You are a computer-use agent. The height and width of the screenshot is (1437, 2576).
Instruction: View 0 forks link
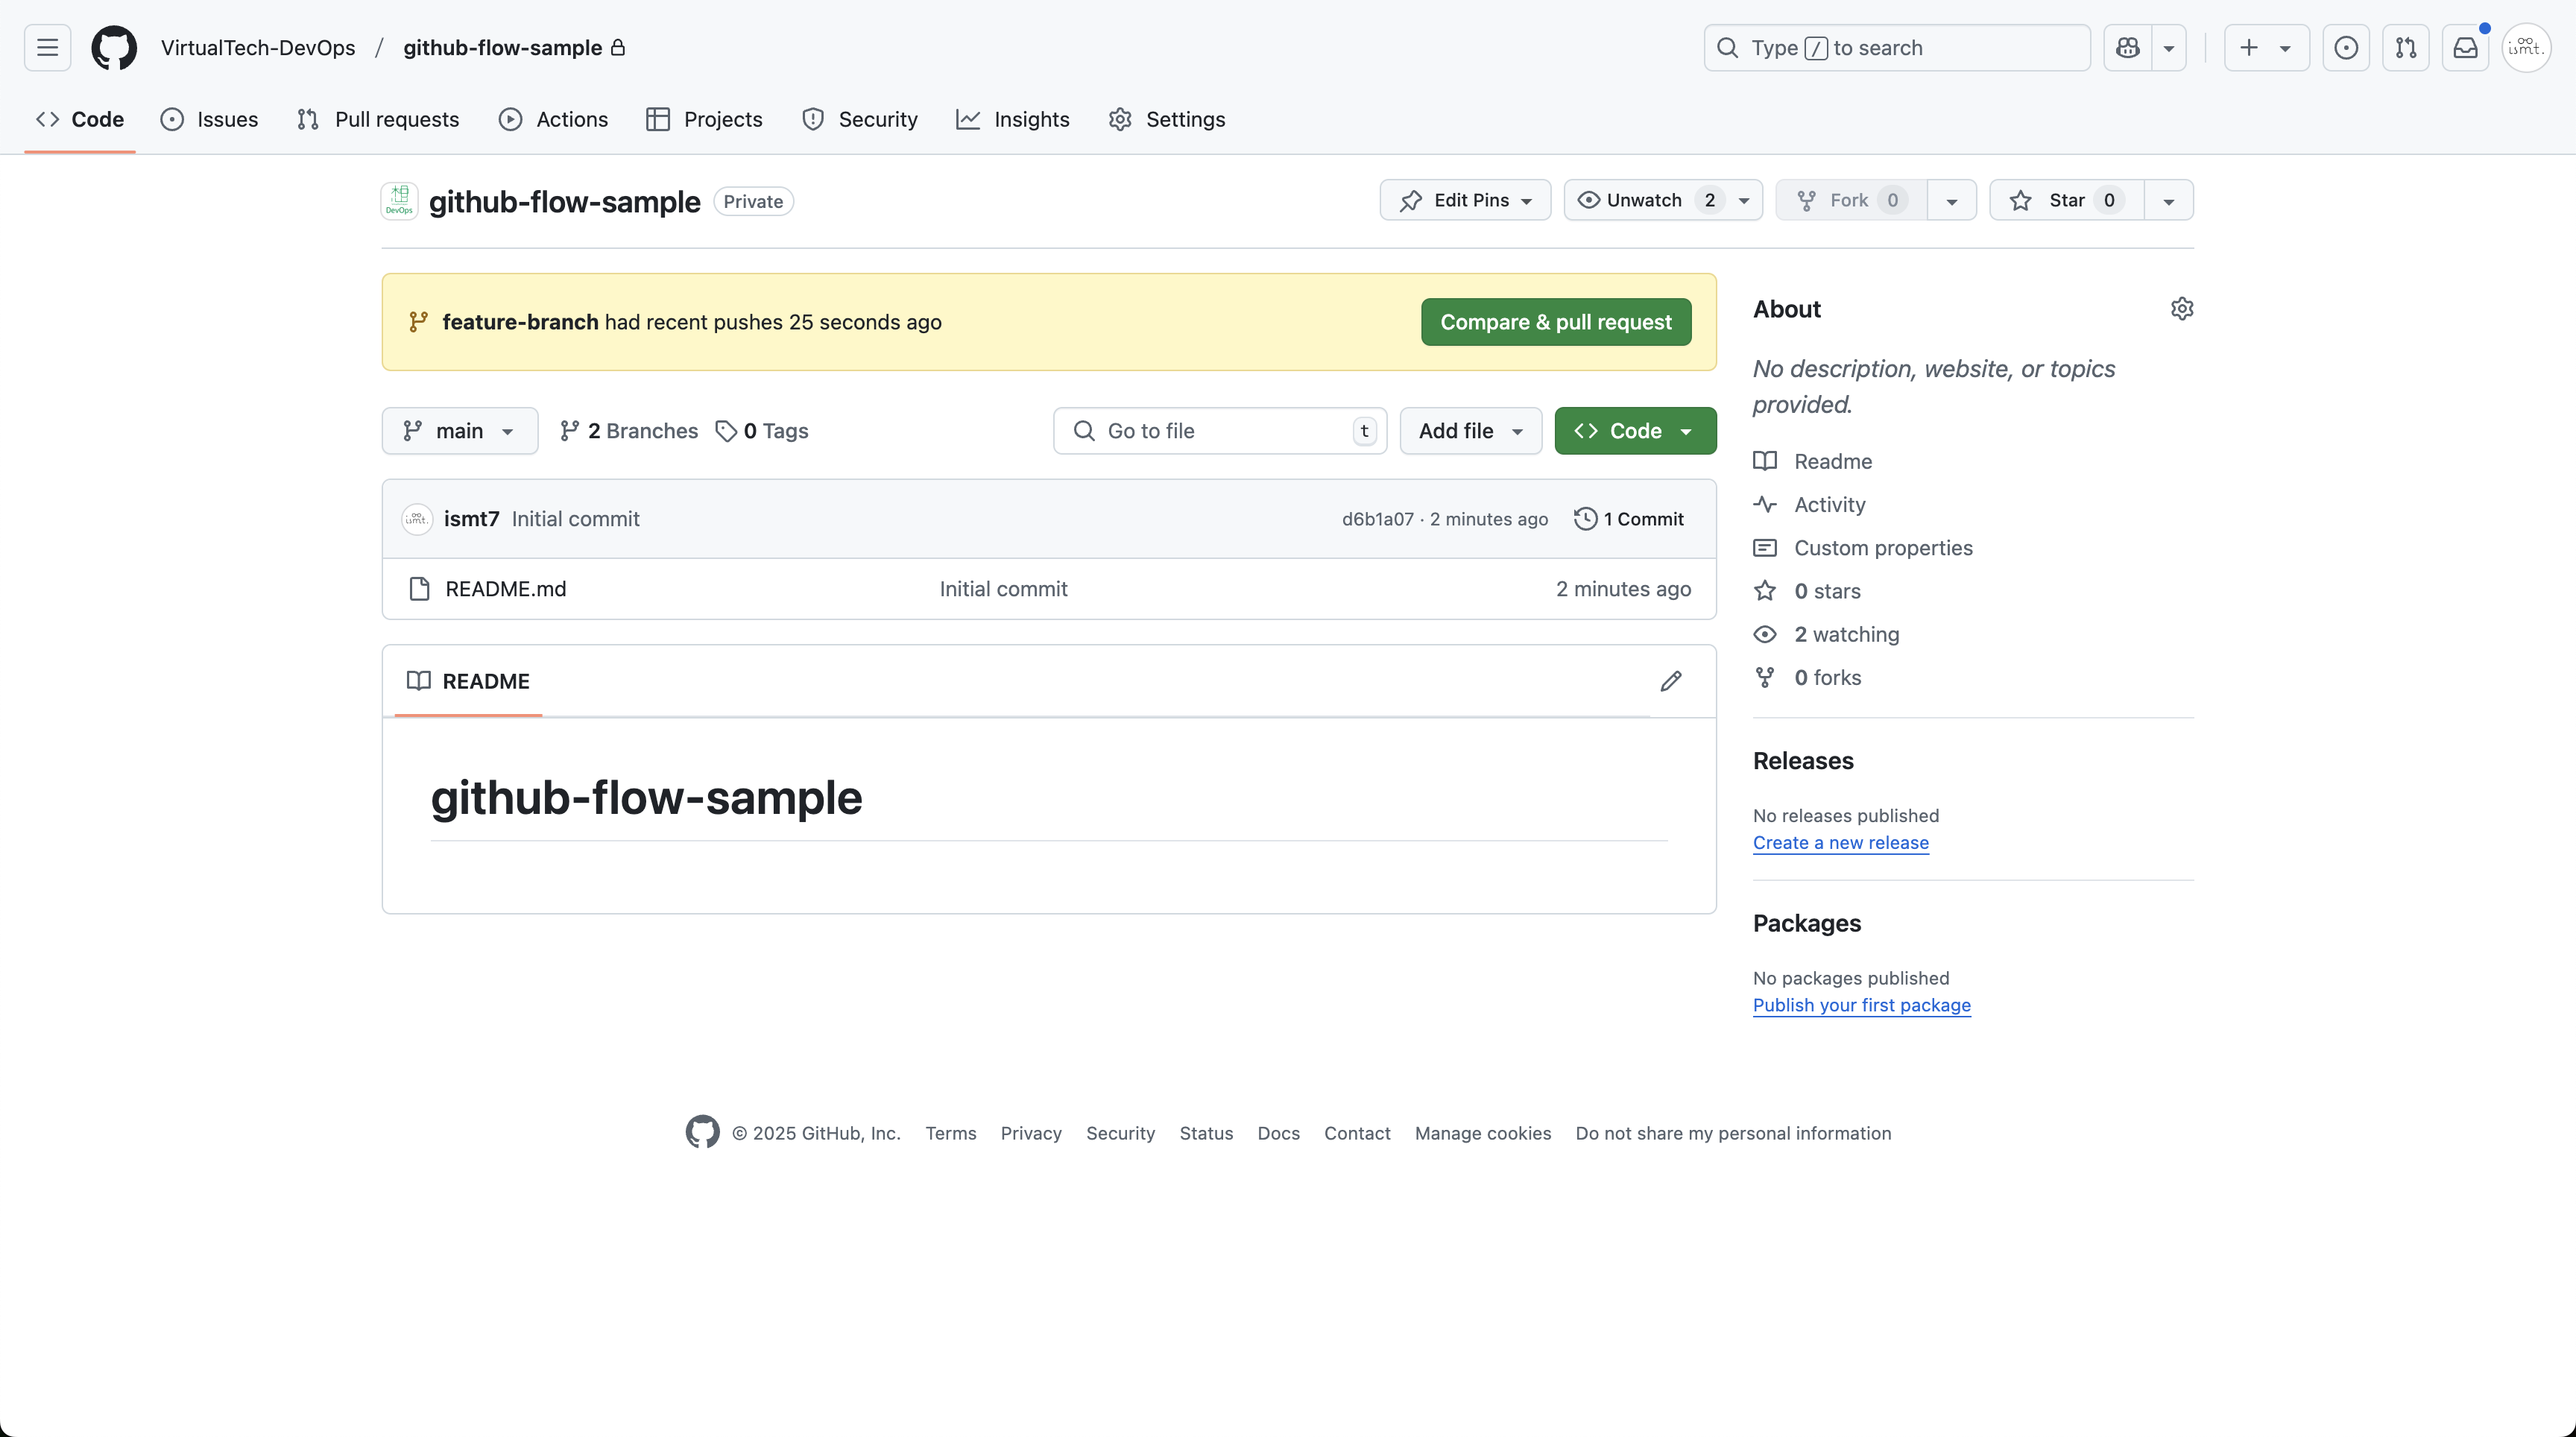pos(1807,678)
